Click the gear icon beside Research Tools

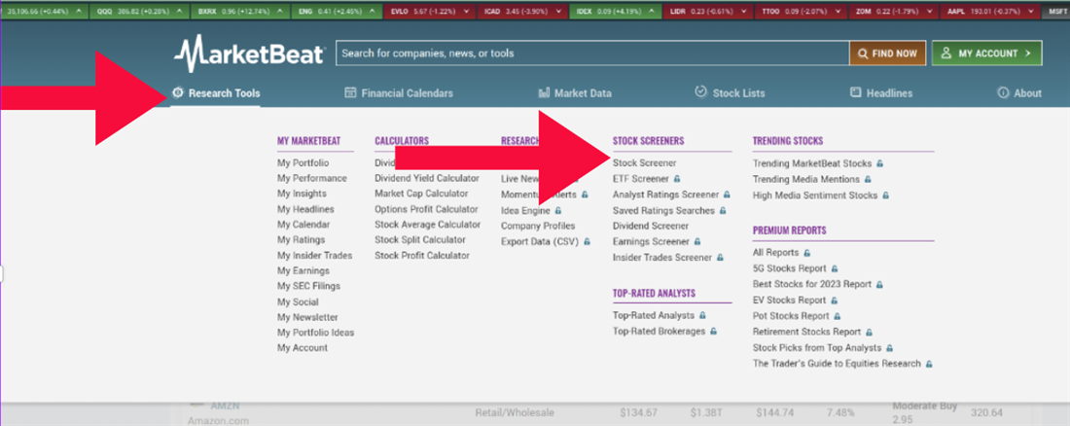(x=178, y=93)
